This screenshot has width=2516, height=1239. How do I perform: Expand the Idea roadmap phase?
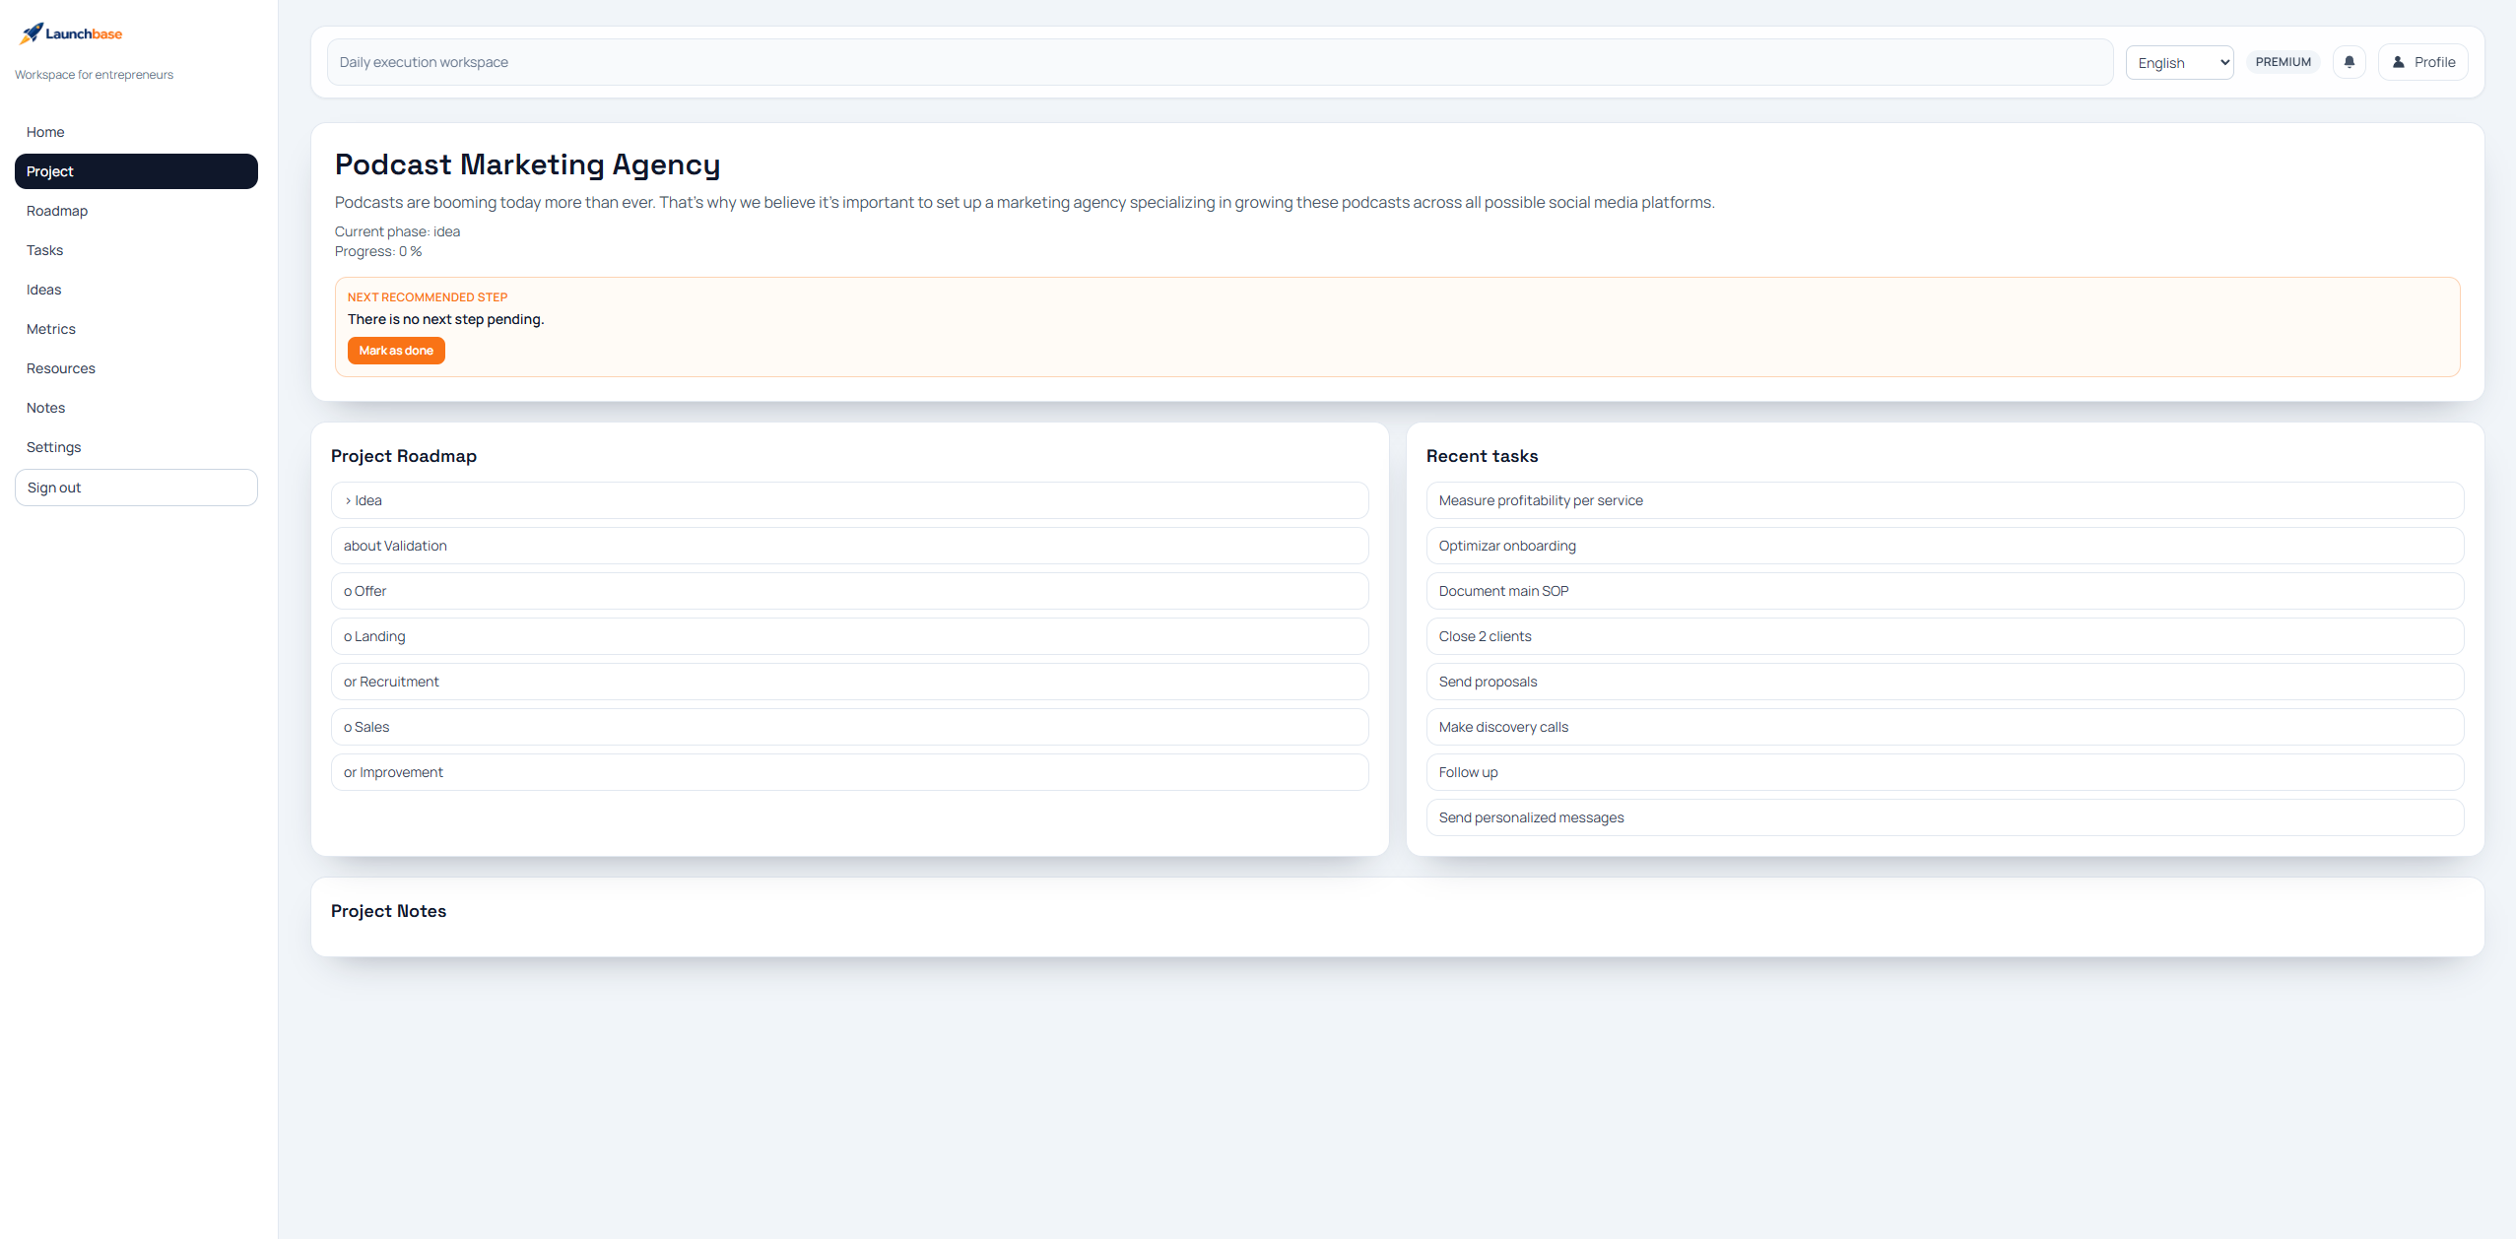848,499
